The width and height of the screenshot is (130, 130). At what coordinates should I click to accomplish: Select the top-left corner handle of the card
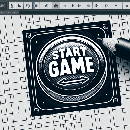click(29, 36)
